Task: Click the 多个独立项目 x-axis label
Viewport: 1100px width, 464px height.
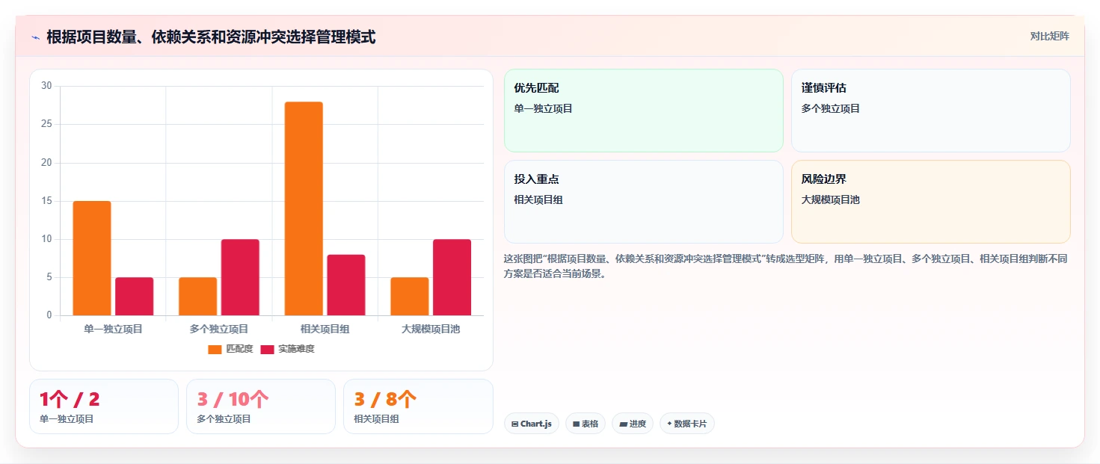Action: pos(219,329)
